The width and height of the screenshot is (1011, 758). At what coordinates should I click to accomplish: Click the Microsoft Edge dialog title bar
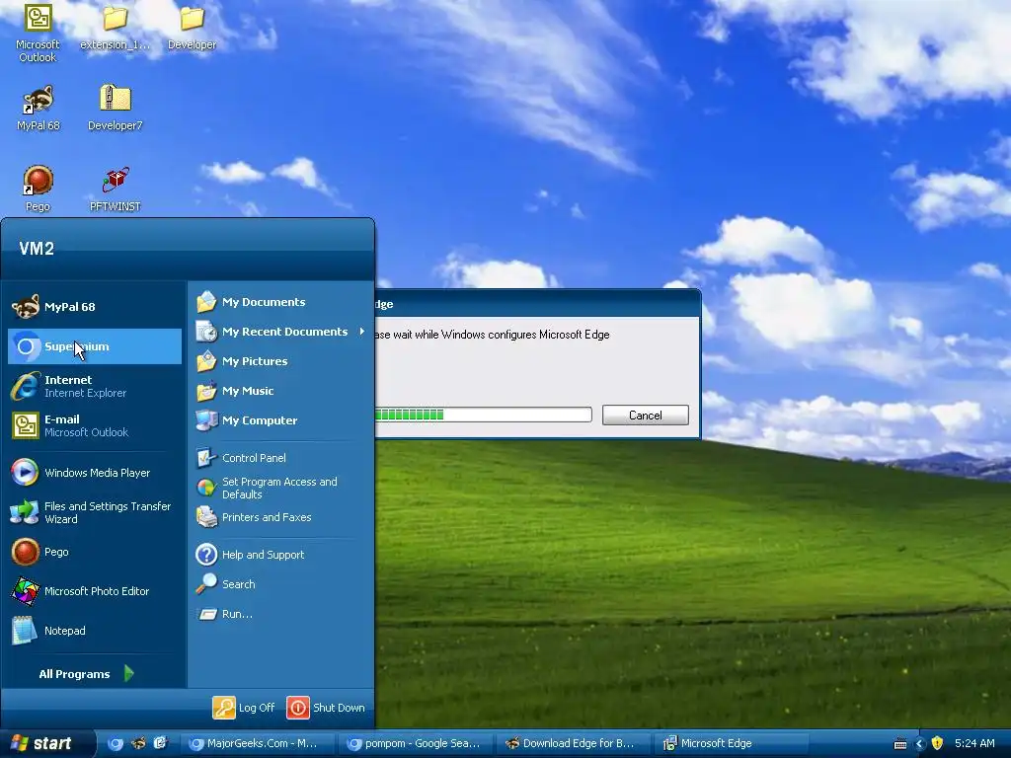click(538, 304)
